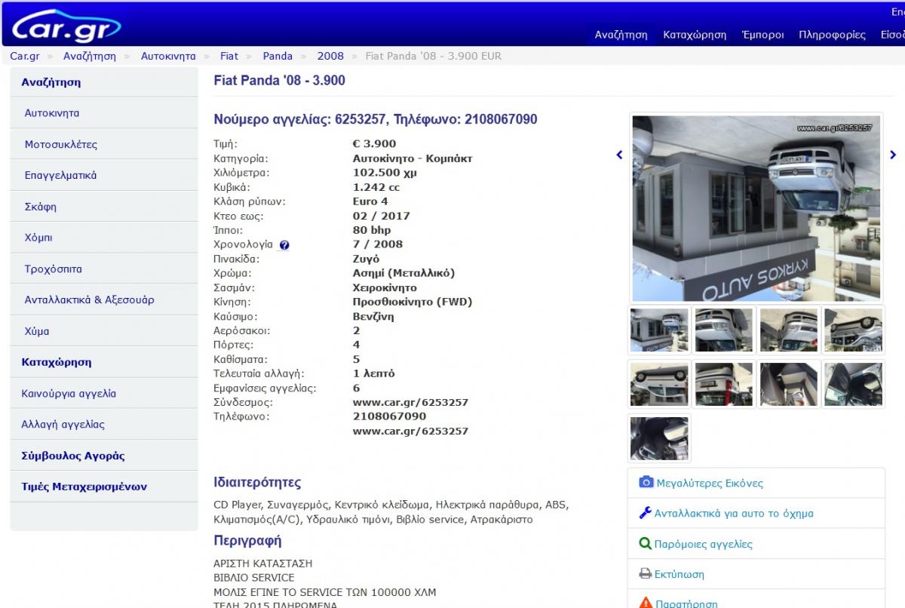Open Παρόμοιες αγγελίες link
Viewport: 905px width, 608px height.
tap(704, 544)
